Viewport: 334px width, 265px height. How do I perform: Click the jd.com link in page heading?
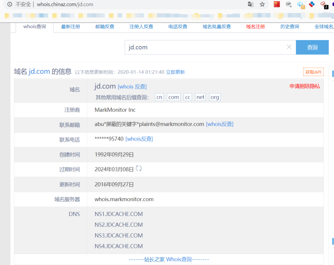point(39,71)
